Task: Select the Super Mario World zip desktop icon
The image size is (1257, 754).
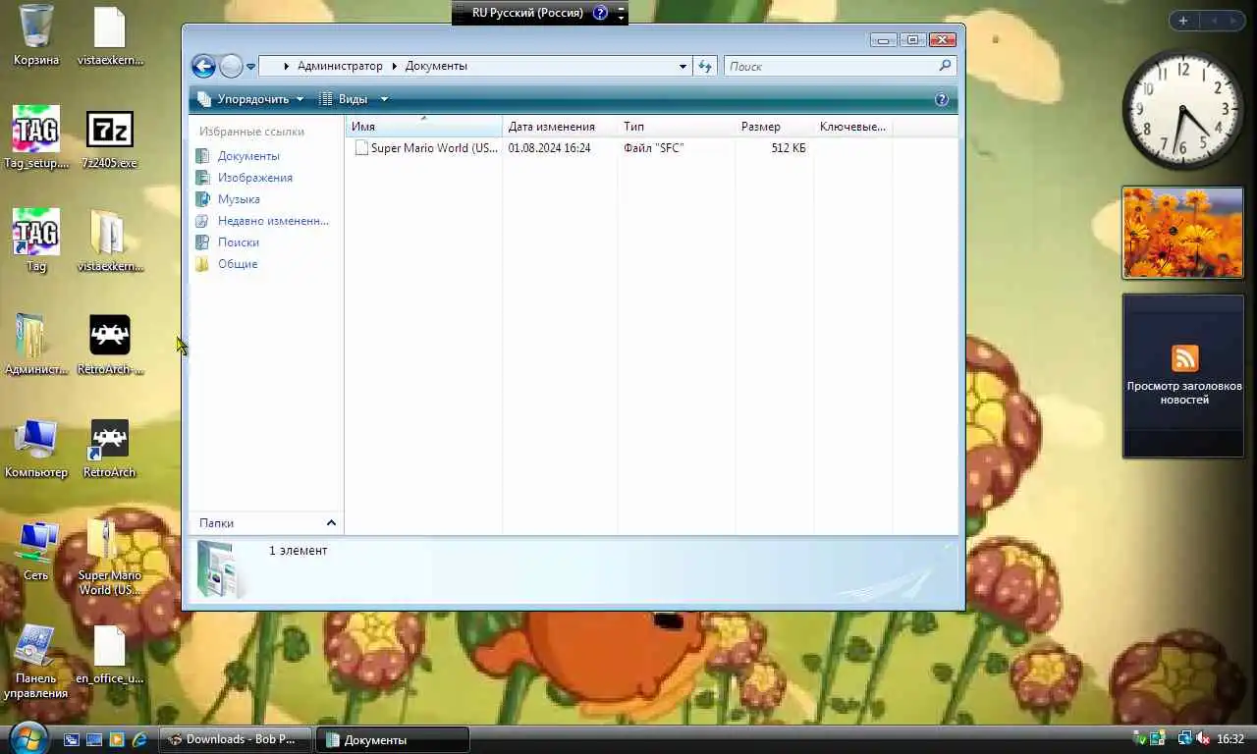Action: point(110,557)
